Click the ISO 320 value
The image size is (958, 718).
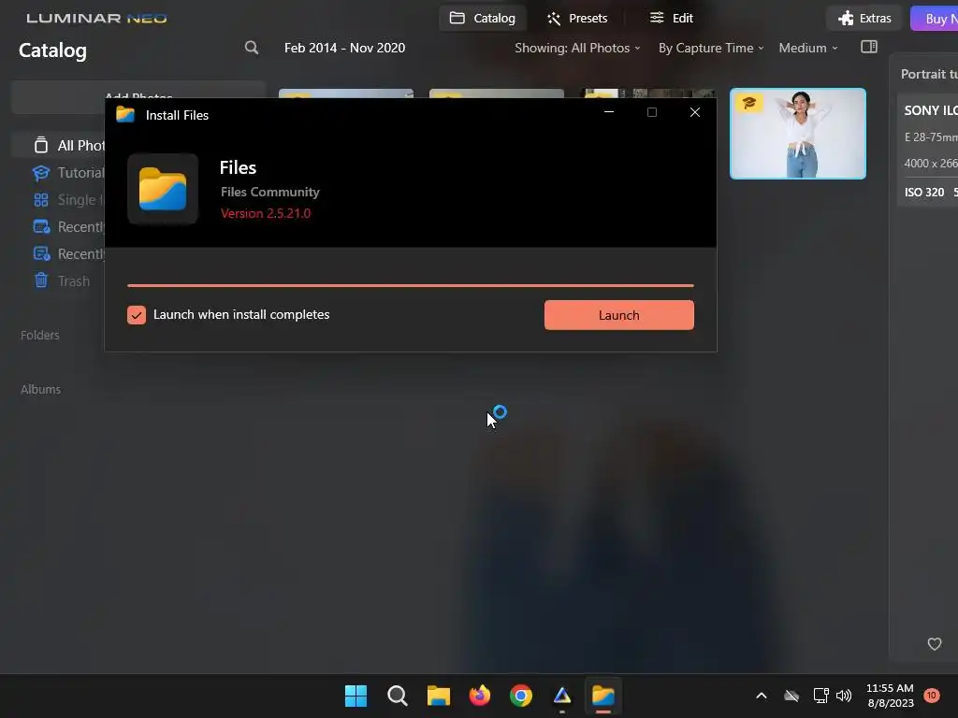pos(923,193)
